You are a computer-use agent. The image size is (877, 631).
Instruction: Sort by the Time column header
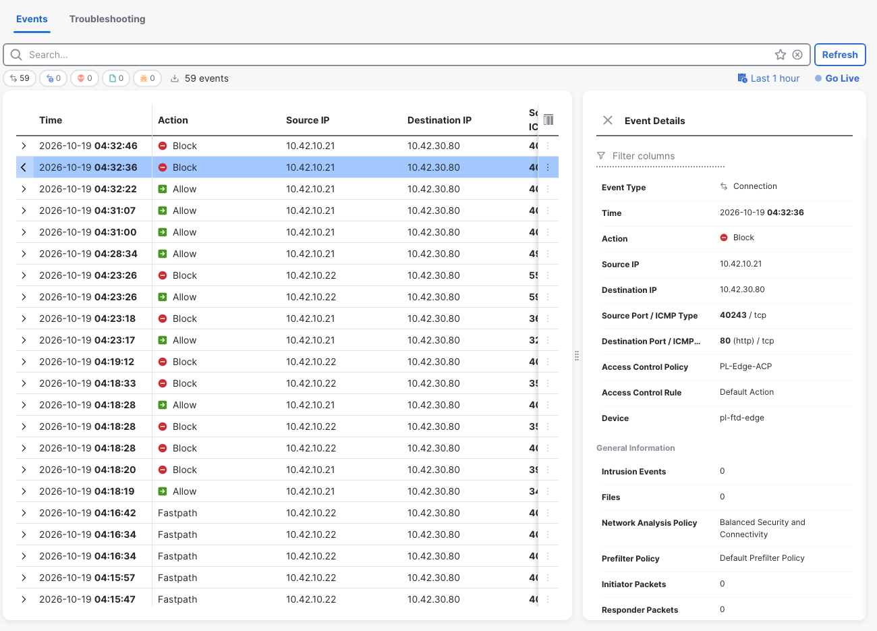click(51, 120)
